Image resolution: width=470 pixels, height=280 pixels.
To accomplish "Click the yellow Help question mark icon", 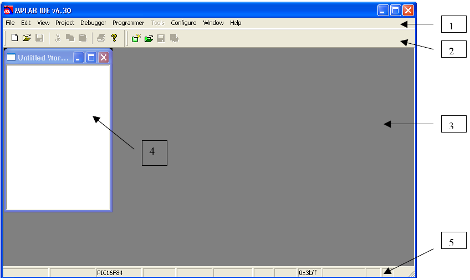I will 114,38.
